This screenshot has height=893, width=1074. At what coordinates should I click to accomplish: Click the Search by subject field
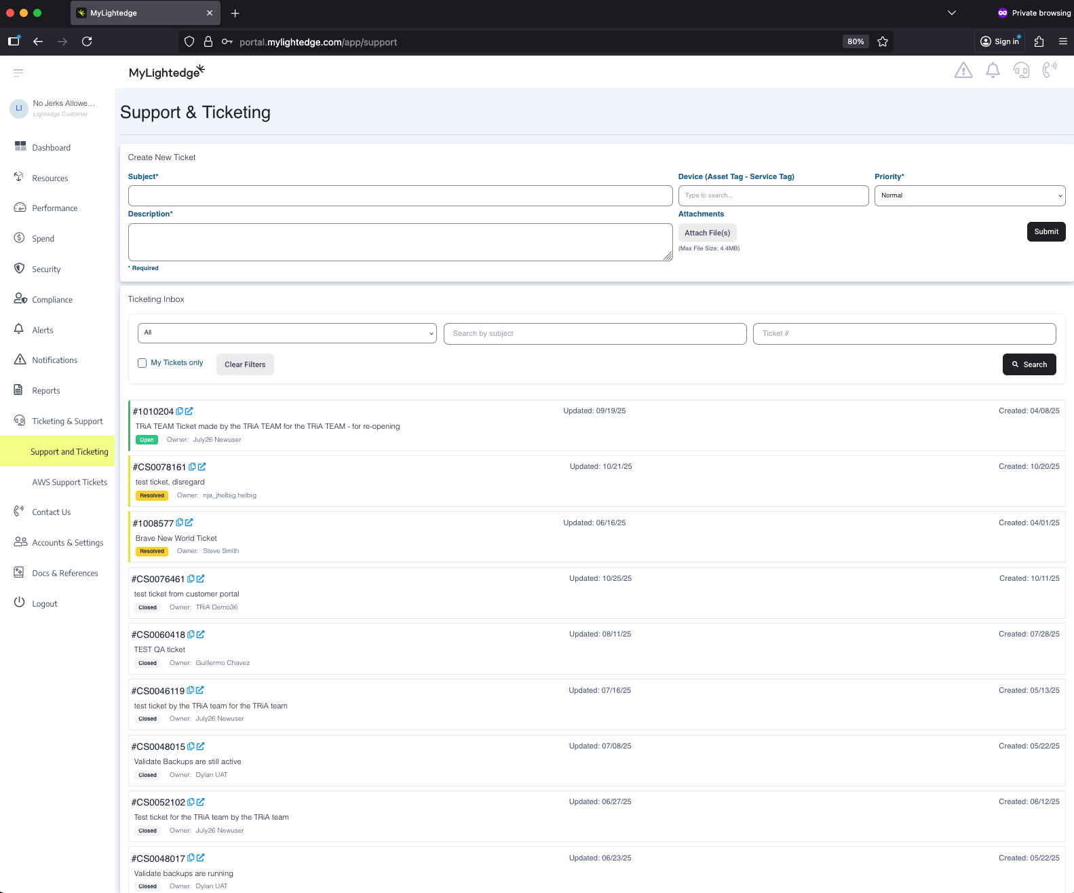tap(595, 334)
